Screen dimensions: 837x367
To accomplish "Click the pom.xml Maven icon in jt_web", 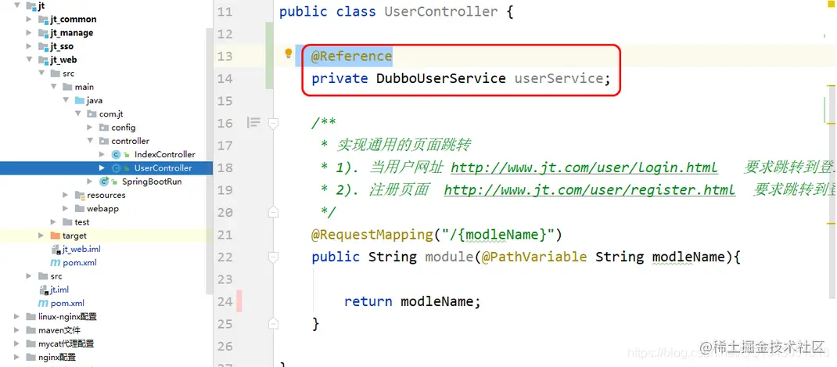I will click(55, 263).
